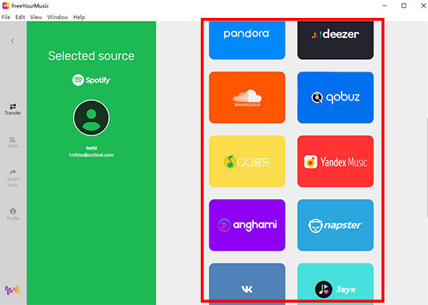Click the 'tmfd' username text
This screenshot has width=428, height=305.
(x=92, y=148)
